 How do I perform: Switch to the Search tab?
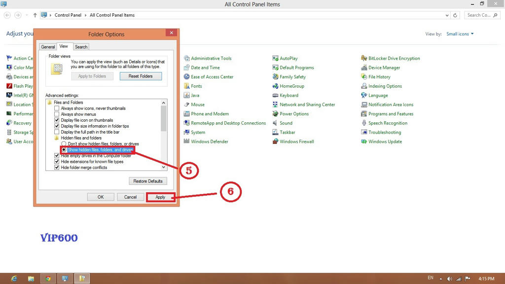(81, 47)
